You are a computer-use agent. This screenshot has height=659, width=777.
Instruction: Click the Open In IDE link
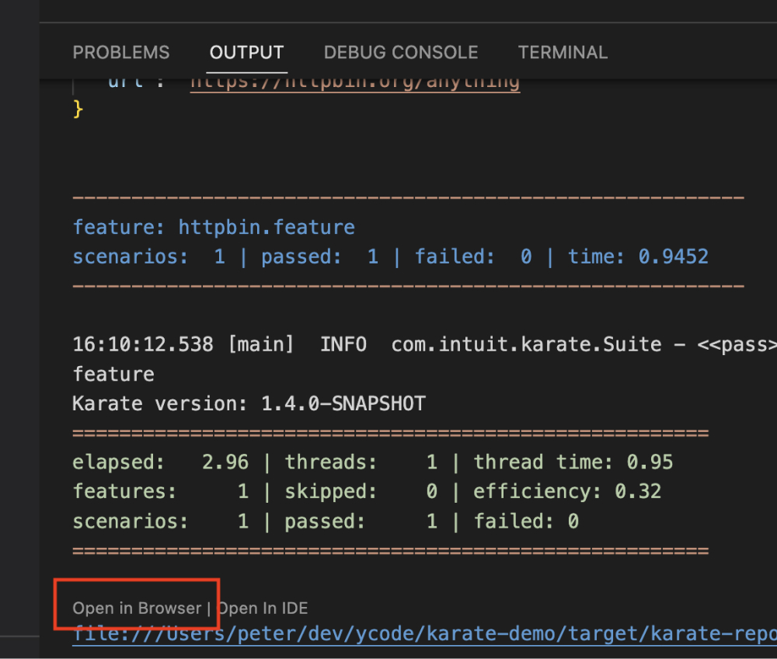(263, 608)
